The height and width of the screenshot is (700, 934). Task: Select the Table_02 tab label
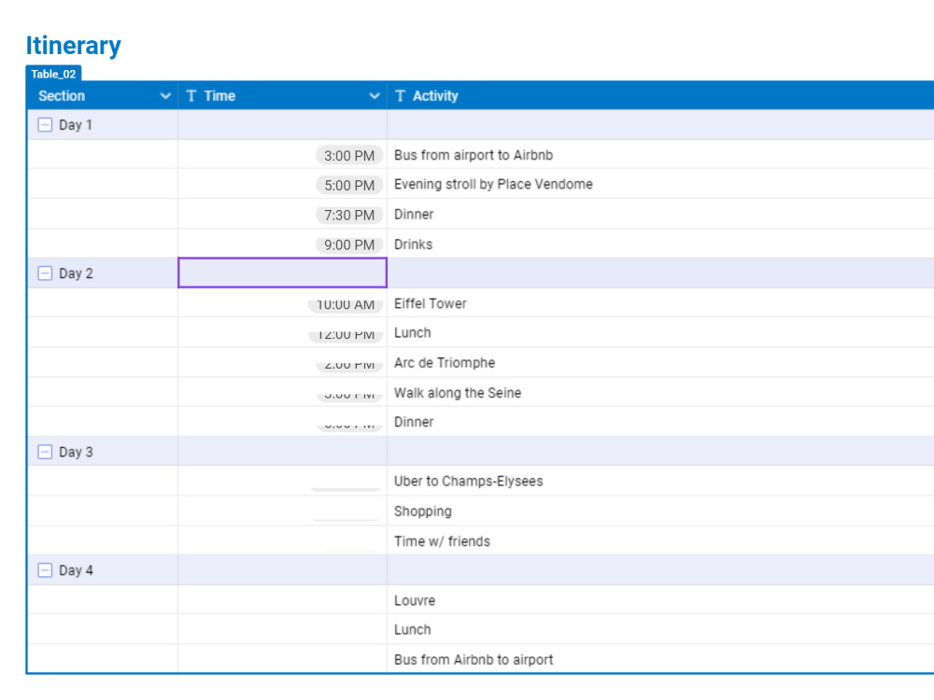click(x=53, y=74)
